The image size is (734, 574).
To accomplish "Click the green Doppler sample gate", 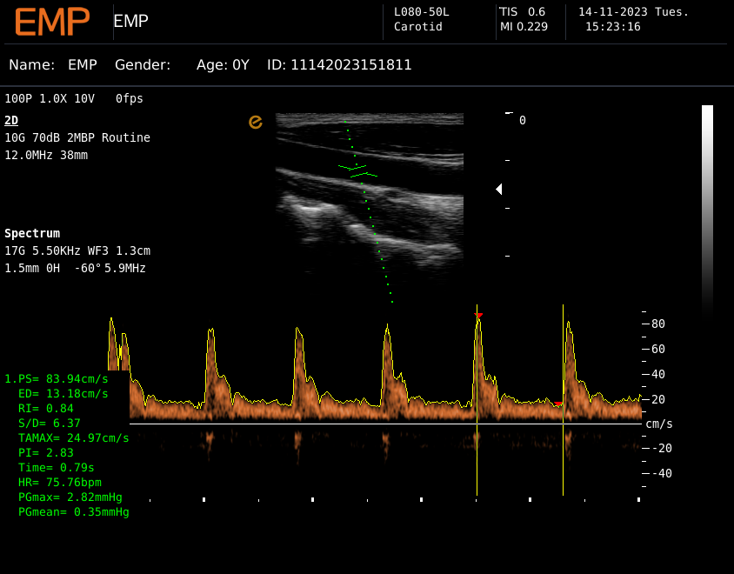I will pos(357,170).
